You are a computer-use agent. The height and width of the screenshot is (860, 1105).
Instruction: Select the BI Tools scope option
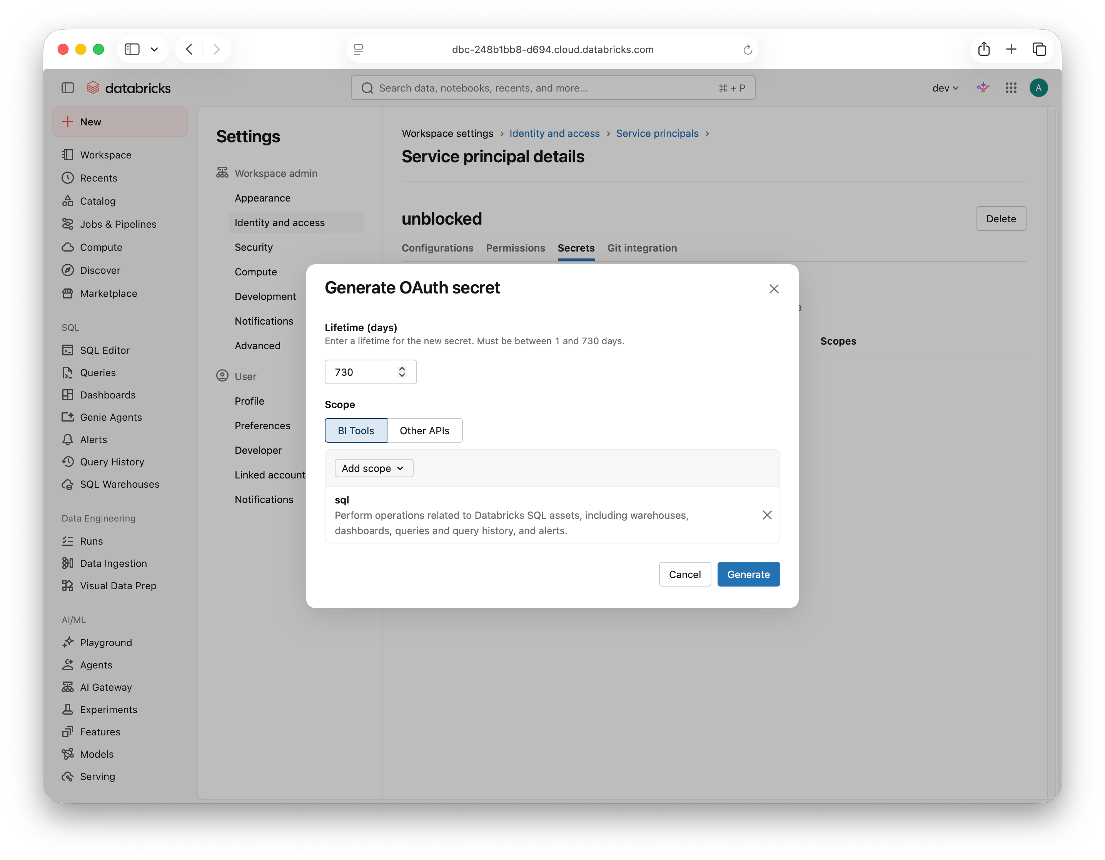356,430
